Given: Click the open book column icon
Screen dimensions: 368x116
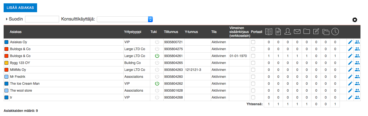Looking at the screenshot, I should pyautogui.click(x=268, y=32).
